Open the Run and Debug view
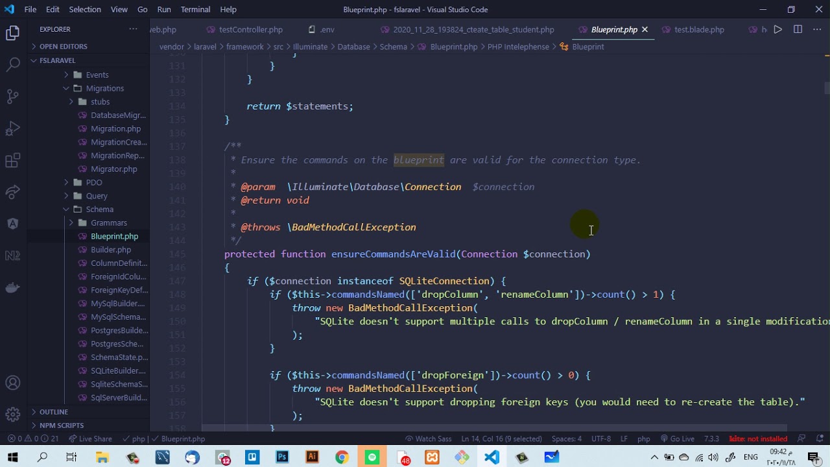This screenshot has height=467, width=830. (x=13, y=128)
